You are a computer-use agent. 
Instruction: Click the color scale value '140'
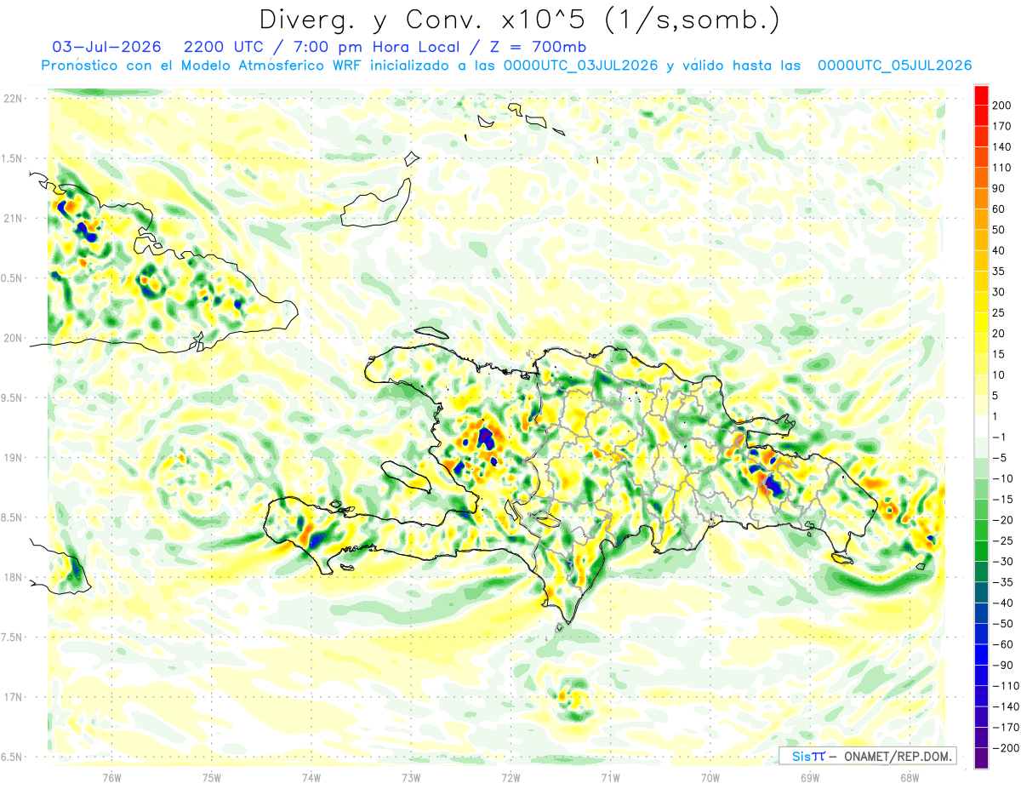(1002, 147)
